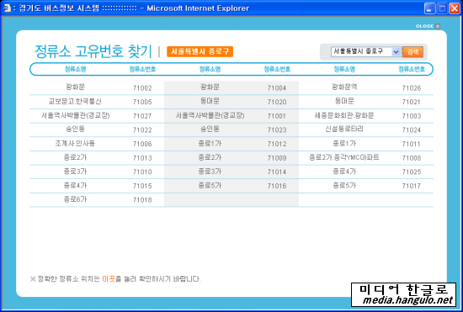
Task: Click the 광화문역 stop name
Action: click(x=344, y=87)
